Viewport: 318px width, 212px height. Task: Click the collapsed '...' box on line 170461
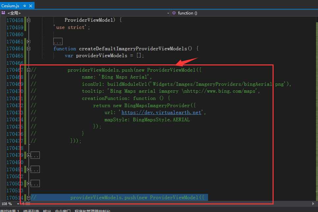pos(58,41)
